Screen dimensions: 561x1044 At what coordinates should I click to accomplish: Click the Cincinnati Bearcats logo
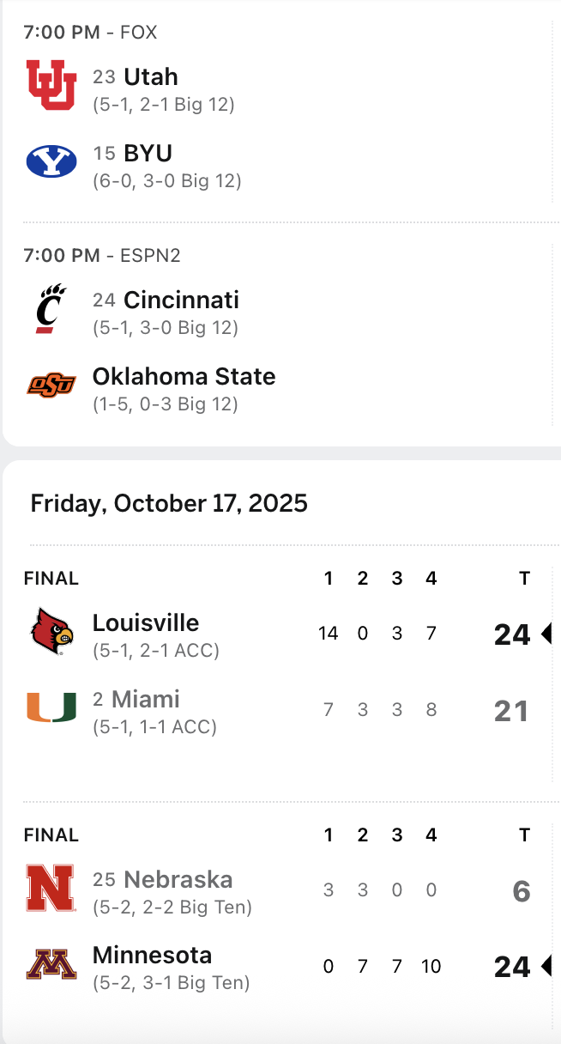51,308
